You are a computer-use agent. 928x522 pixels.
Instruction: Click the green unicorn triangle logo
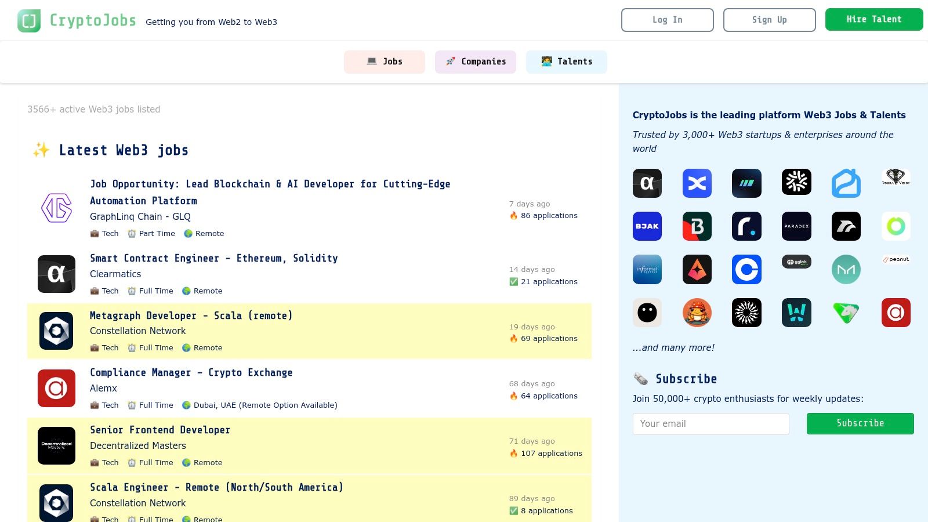pyautogui.click(x=846, y=313)
